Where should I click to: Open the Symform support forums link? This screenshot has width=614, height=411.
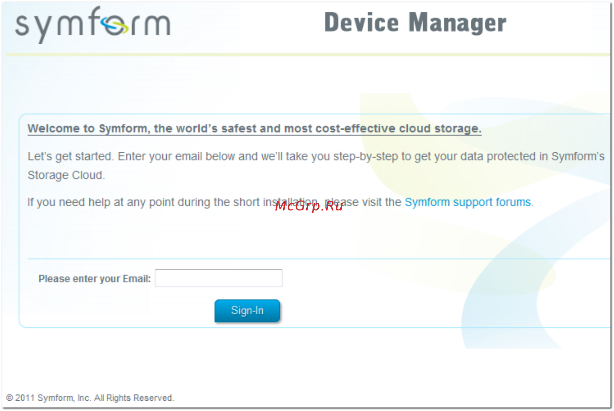pyautogui.click(x=468, y=202)
